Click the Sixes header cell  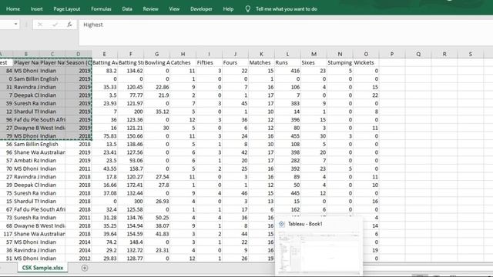[x=314, y=62]
